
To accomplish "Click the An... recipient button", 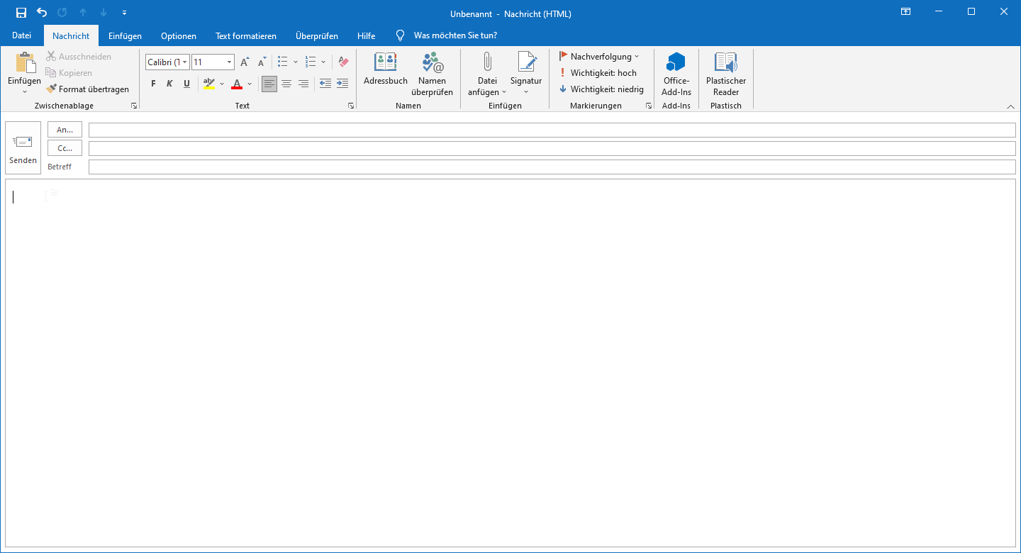I will tap(65, 130).
